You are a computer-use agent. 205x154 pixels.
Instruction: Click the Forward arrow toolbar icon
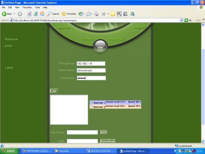pyautogui.click(x=20, y=14)
